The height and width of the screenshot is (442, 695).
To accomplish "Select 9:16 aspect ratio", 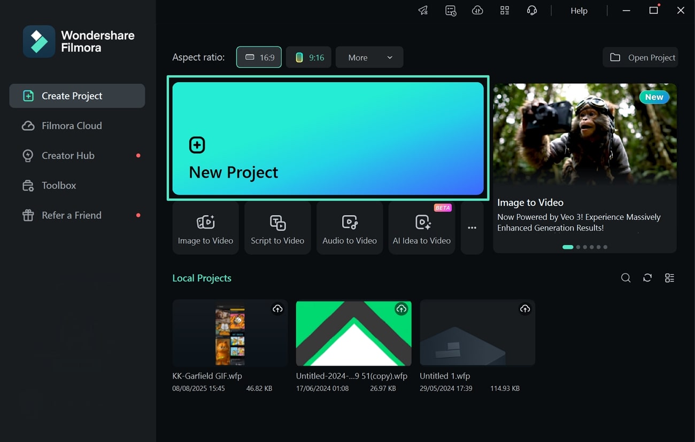I will pyautogui.click(x=309, y=57).
